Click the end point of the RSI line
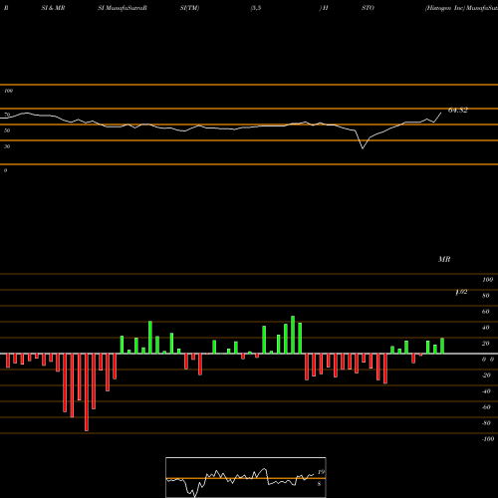Screen dimensions: 498x498 click(441, 113)
